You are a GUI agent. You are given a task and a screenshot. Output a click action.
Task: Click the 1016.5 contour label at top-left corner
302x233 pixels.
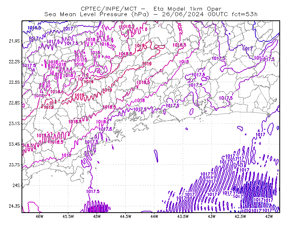[x=34, y=28]
